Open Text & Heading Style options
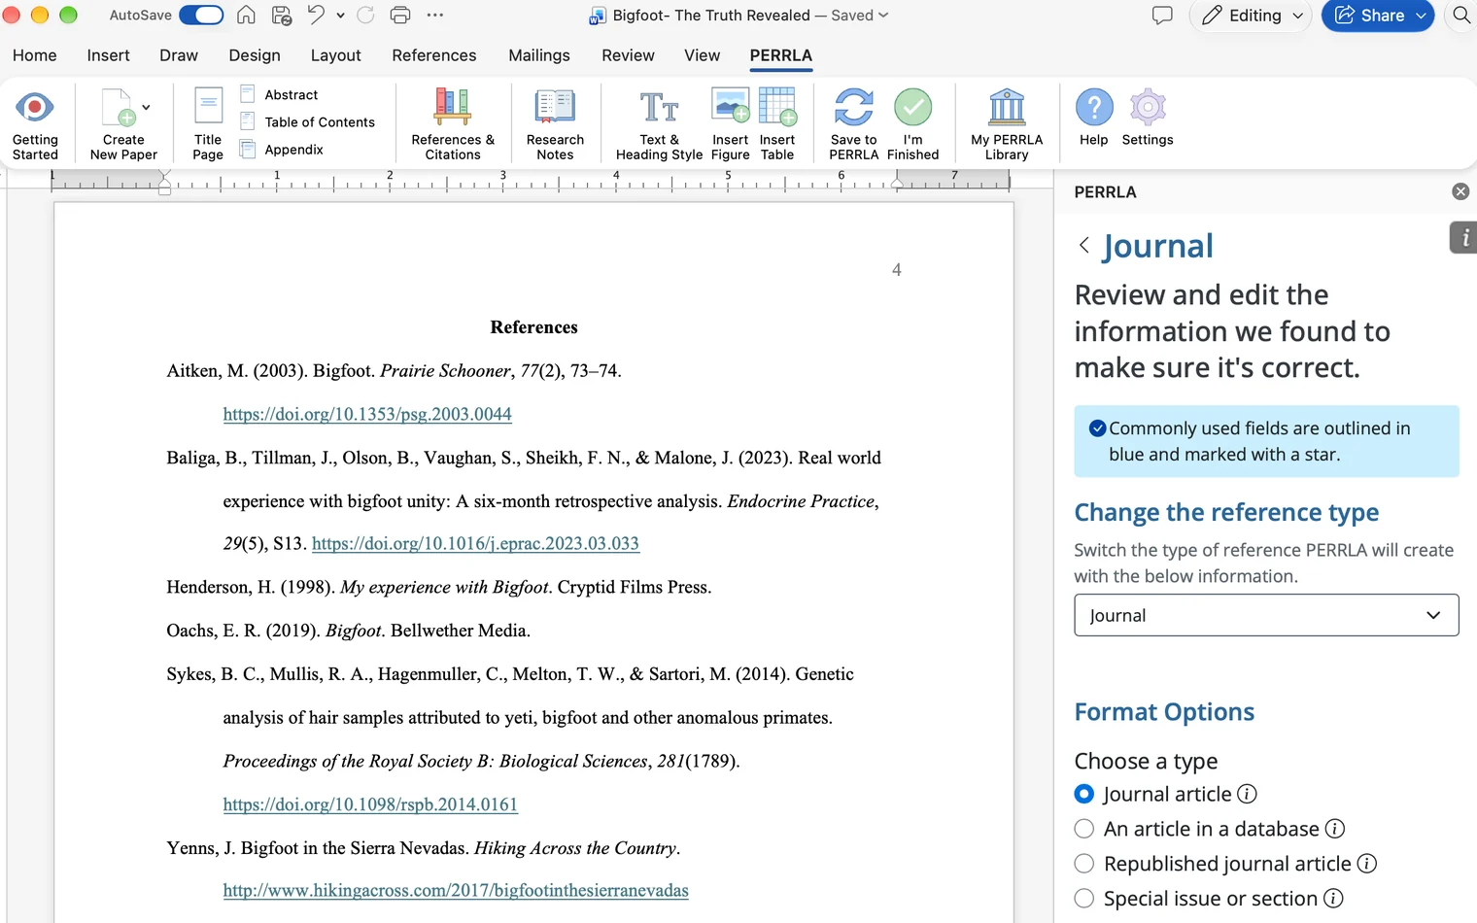The height and width of the screenshot is (923, 1477). pyautogui.click(x=659, y=124)
